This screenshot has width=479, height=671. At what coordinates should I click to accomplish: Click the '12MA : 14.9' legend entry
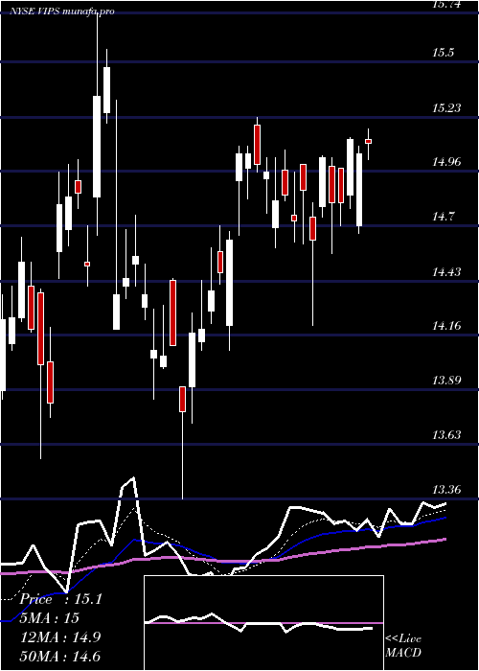coord(60,637)
